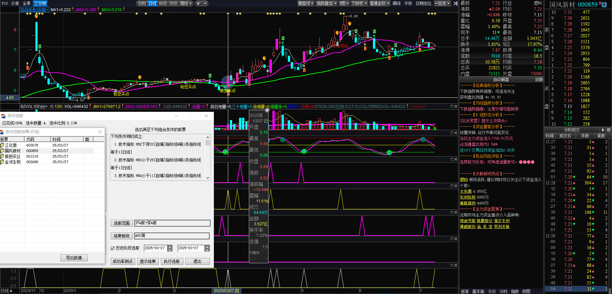Open the 8图 layout dropdown
Screen dimensions: 612x294
coord(344,3)
